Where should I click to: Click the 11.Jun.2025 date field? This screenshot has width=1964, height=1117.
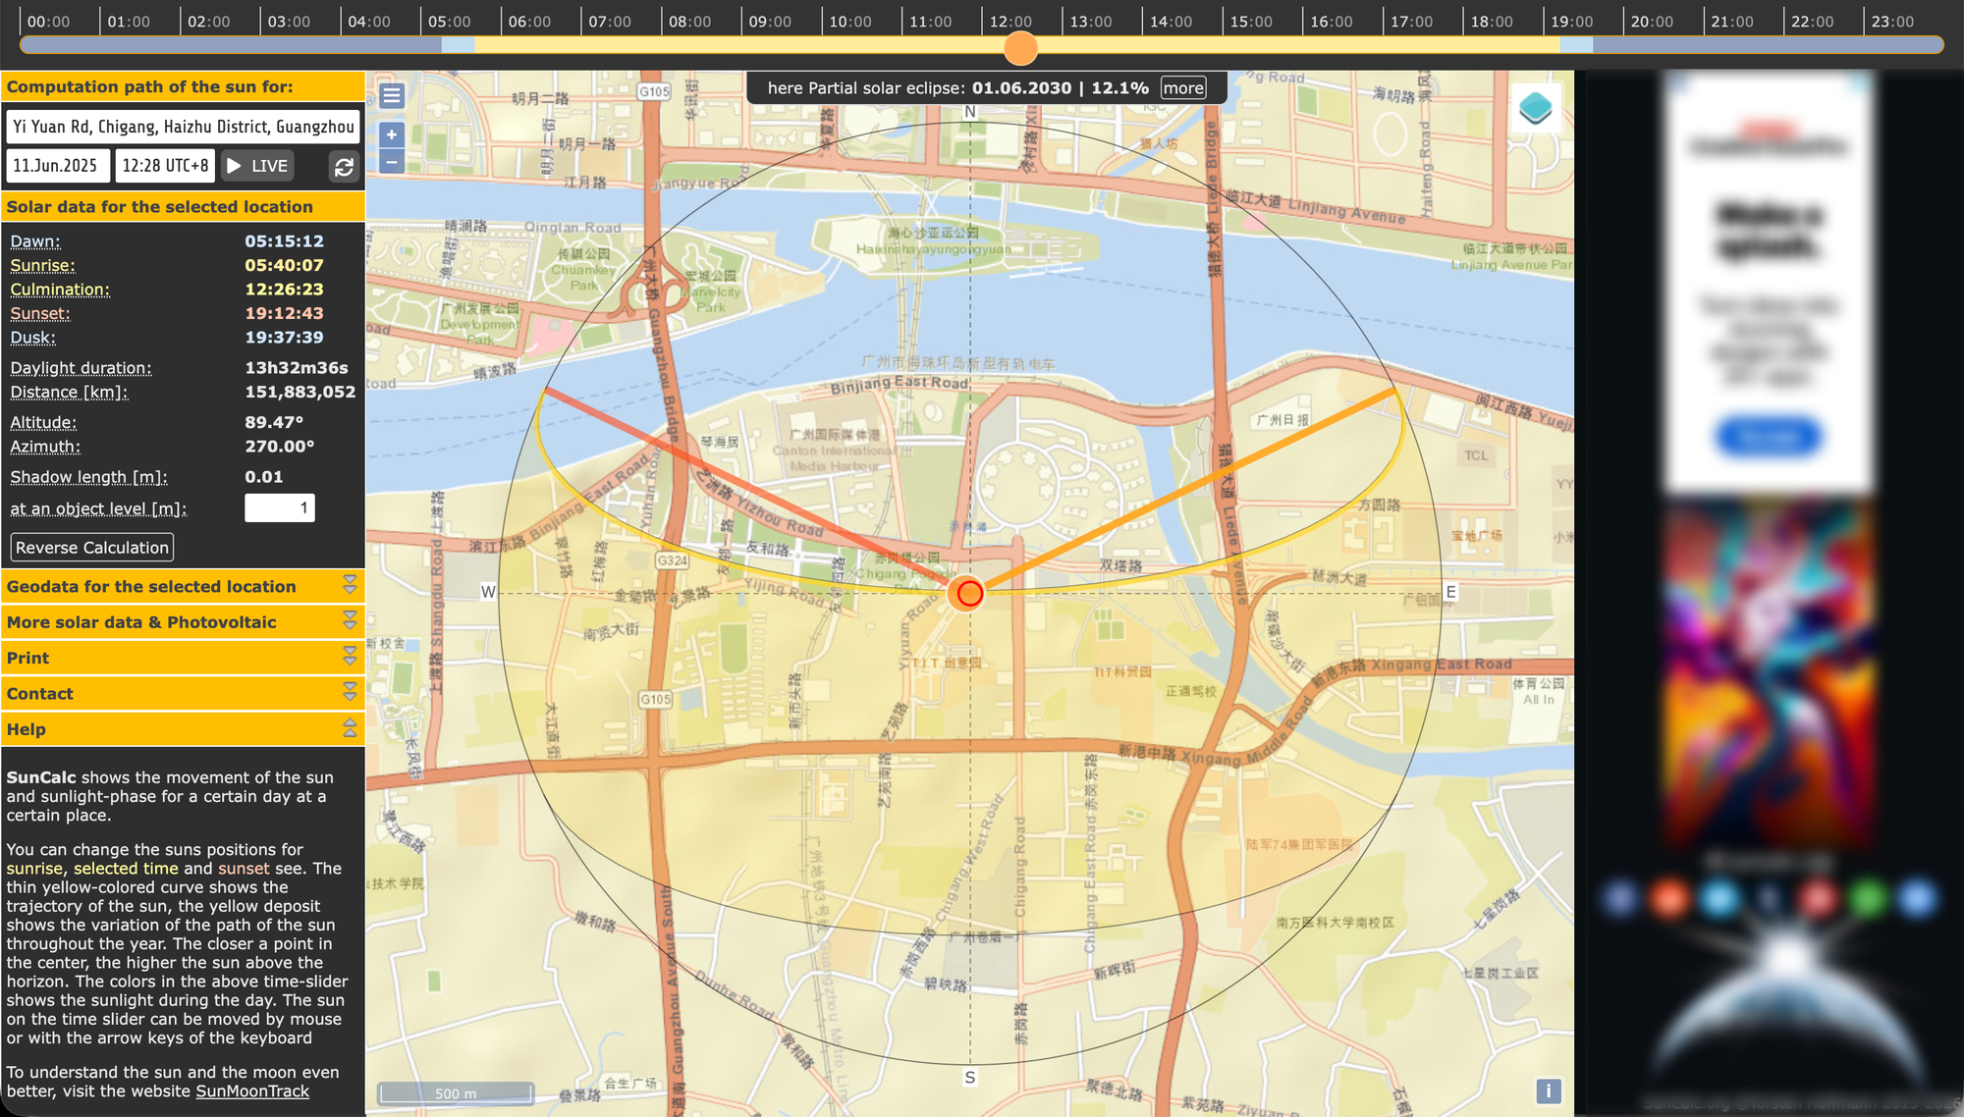pos(57,166)
